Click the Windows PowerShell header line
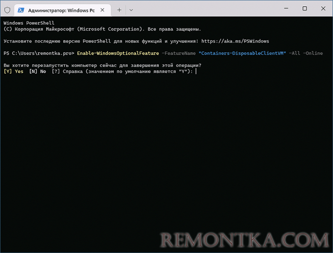 click(29, 23)
